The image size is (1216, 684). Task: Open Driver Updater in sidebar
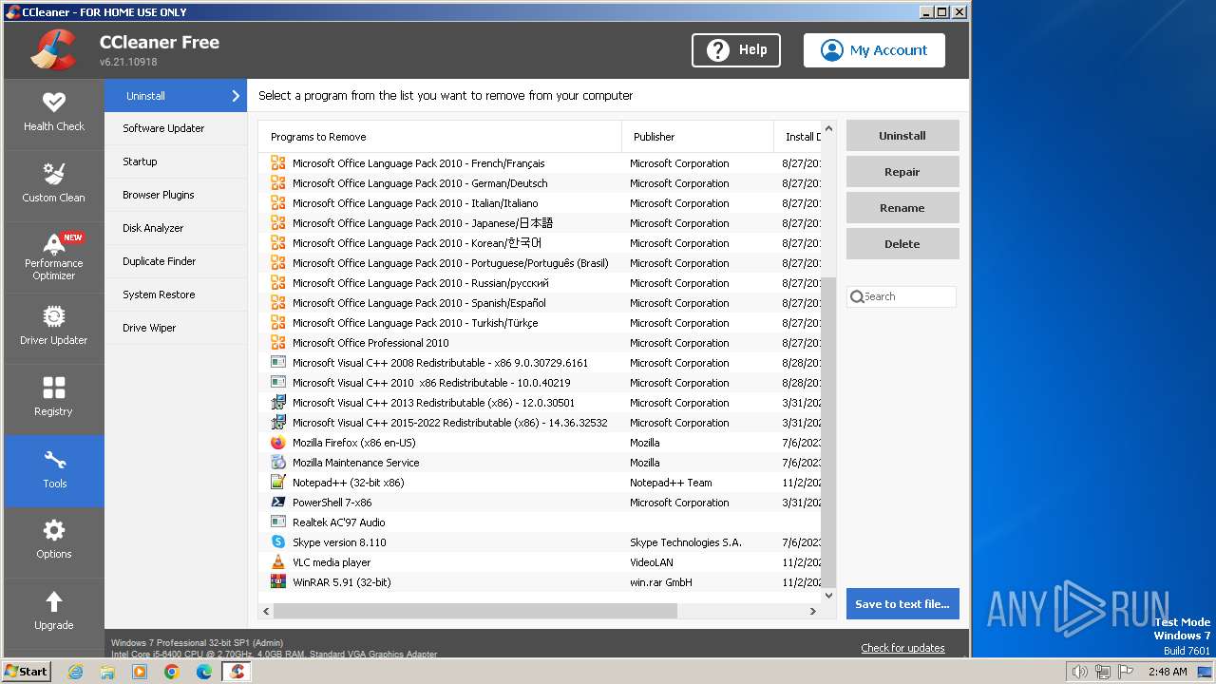54,328
